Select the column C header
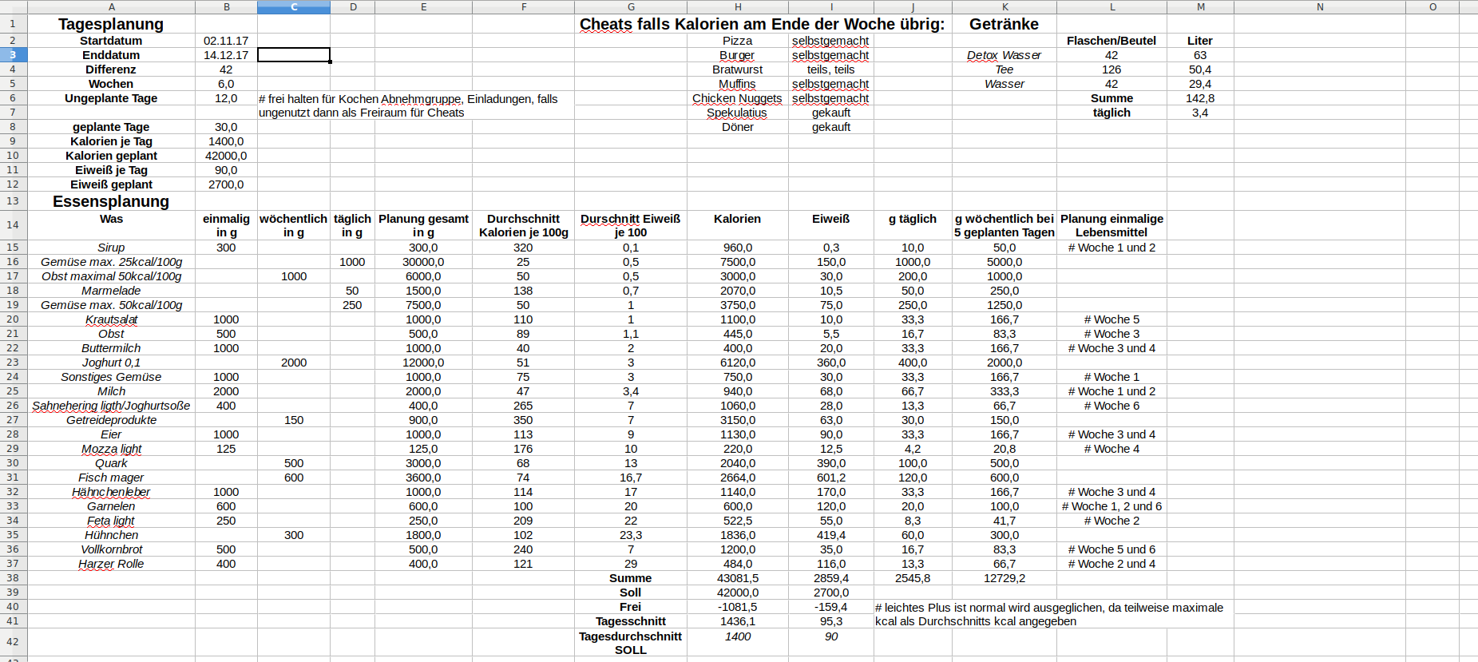This screenshot has height=662, width=1478. coord(293,7)
